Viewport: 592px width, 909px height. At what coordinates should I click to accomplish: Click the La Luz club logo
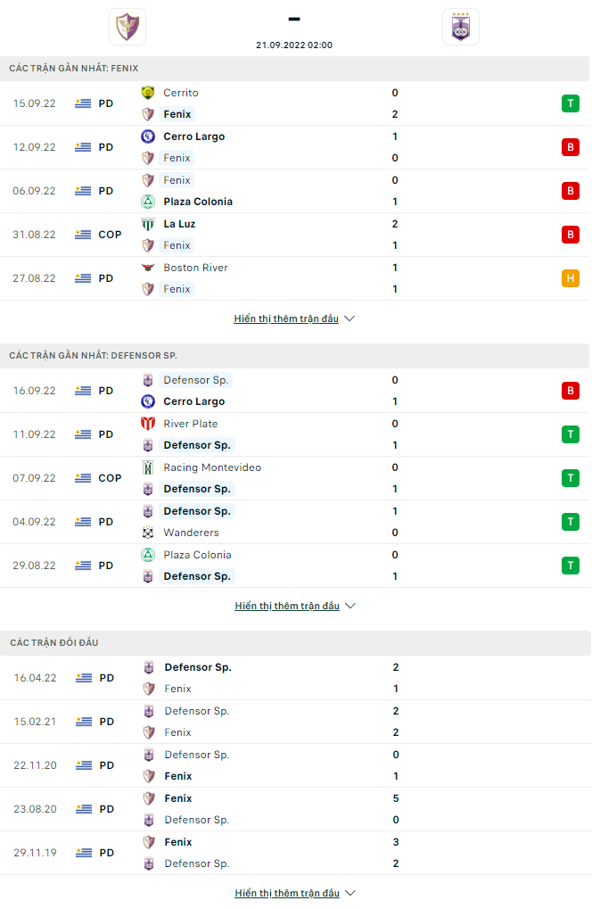click(148, 224)
